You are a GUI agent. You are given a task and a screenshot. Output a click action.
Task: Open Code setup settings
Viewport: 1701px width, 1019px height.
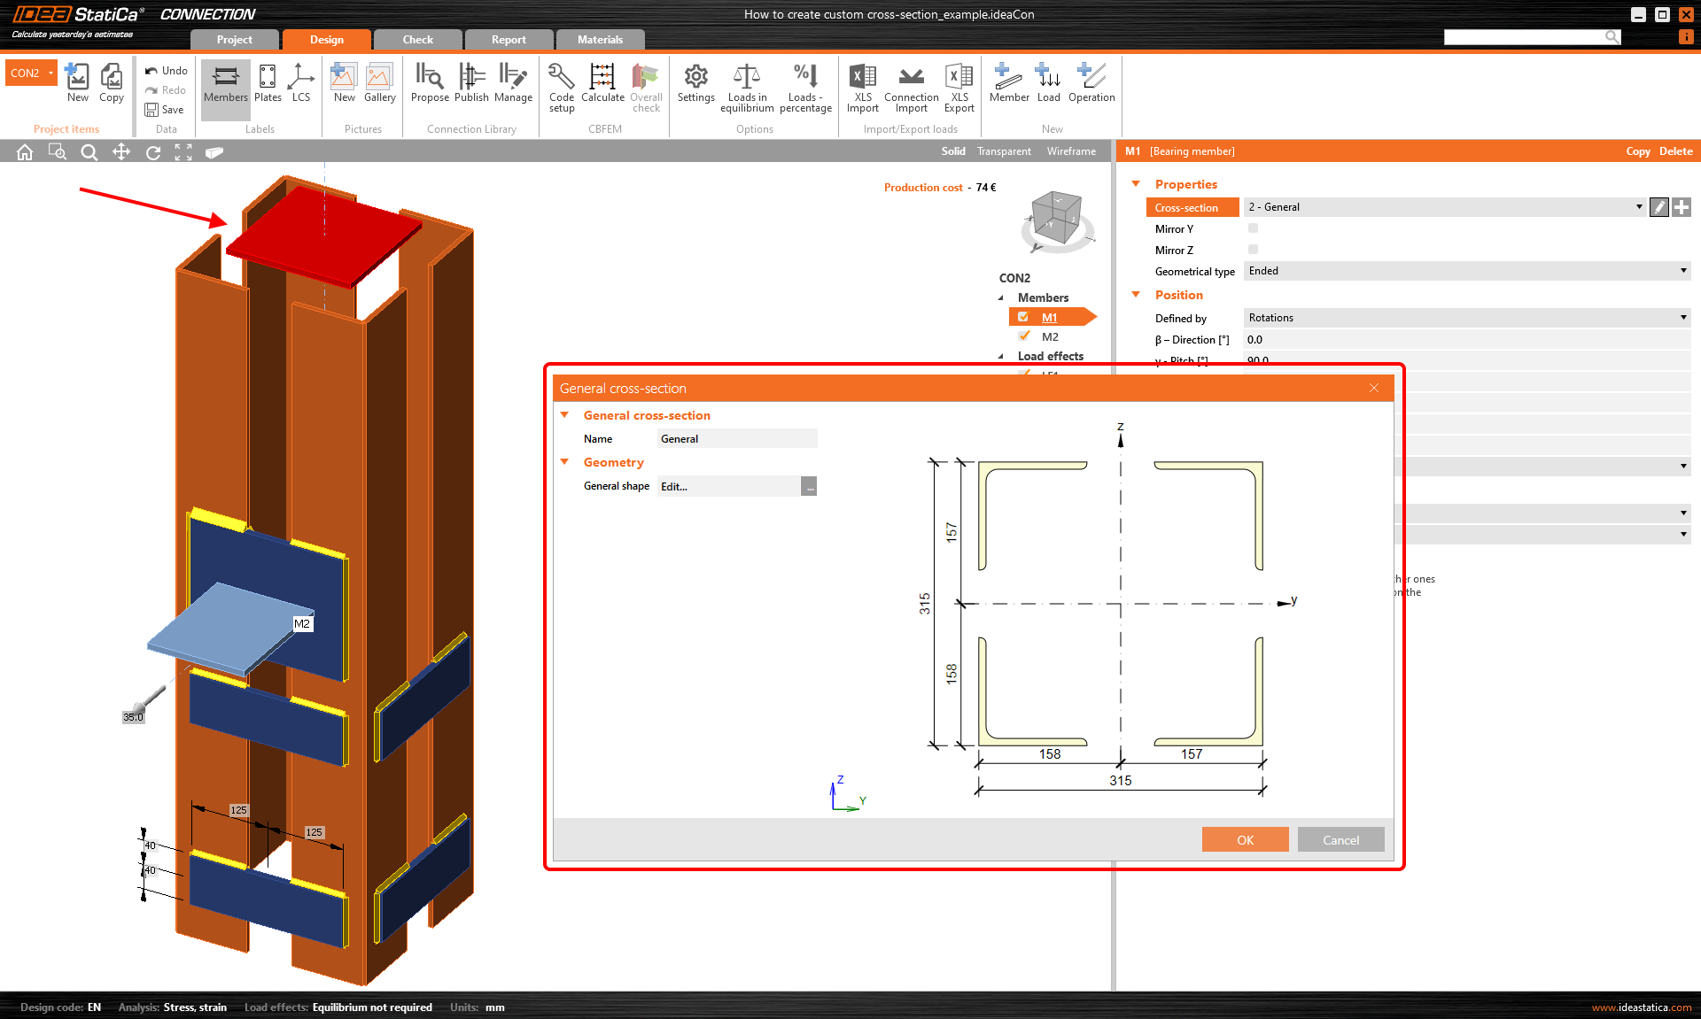(561, 86)
